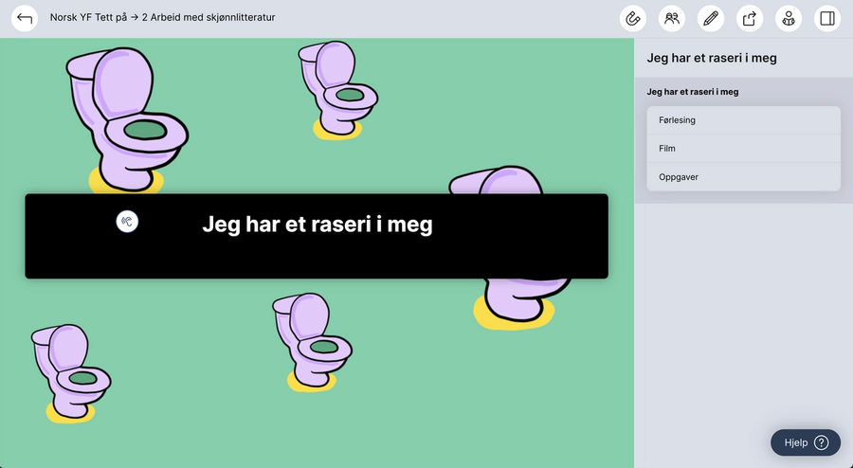The image size is (853, 468).
Task: Click breadcrumb 'Norsk YF Tett på → 2 Arbeid med skjønnlitteratur'
Action: (163, 17)
